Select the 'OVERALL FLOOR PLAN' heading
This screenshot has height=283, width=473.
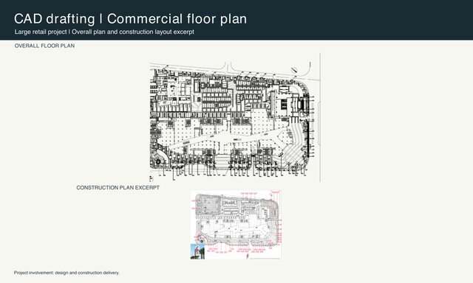click(x=44, y=46)
